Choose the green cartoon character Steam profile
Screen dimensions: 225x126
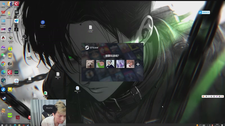pyautogui.click(x=100, y=64)
